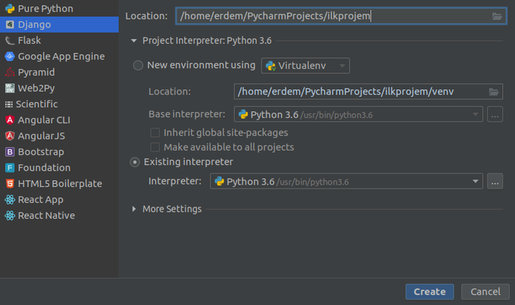Select the React Native label
The height and width of the screenshot is (305, 515).
pyautogui.click(x=46, y=216)
